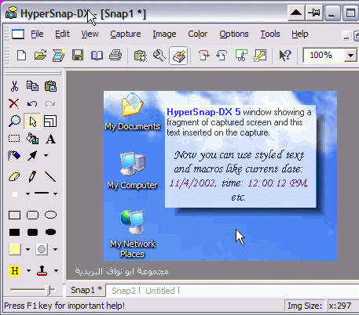359x315 pixels.
Task: Click the pale yellow fill color swatch
Action: [15, 249]
